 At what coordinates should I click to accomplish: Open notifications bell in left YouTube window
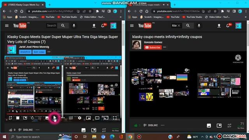point(103,26)
